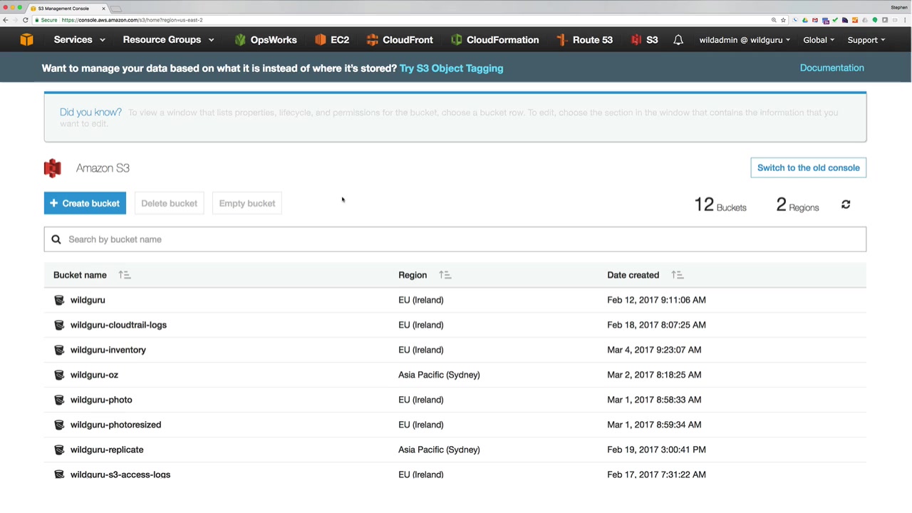This screenshot has width=912, height=513.
Task: Sort buckets by Date created
Action: [x=677, y=275]
